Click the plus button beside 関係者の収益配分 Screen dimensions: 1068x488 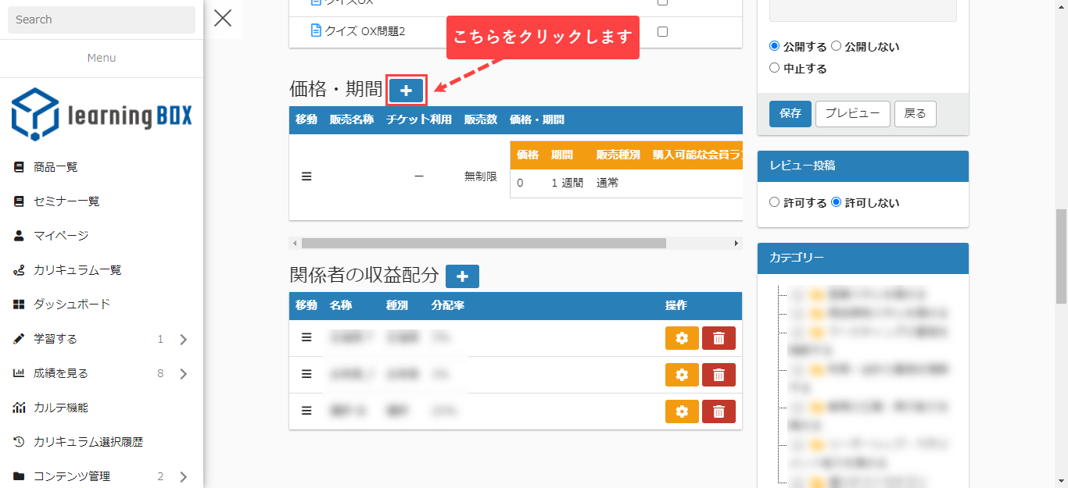pyautogui.click(x=462, y=276)
